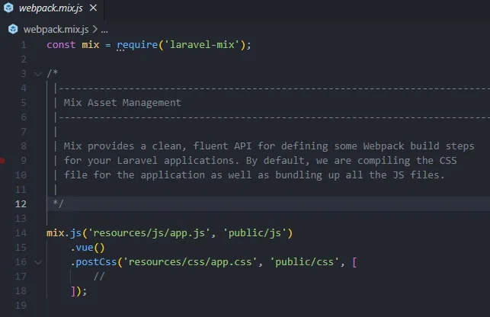Open the webpack.mix.js breadcrumb item
The width and height of the screenshot is (490, 317).
[56, 29]
